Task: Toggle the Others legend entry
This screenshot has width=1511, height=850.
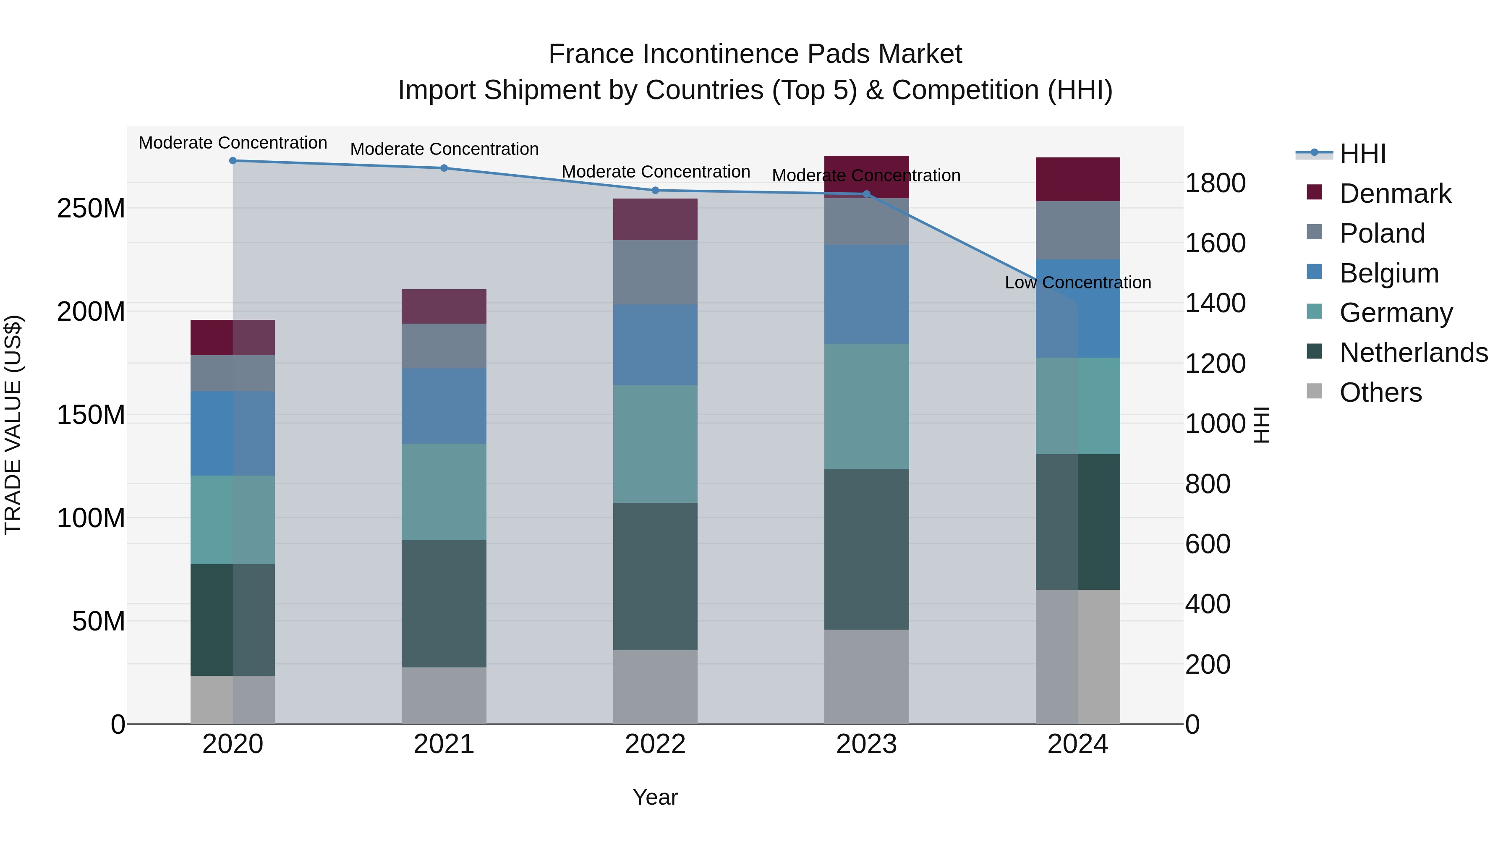Action: (1365, 392)
